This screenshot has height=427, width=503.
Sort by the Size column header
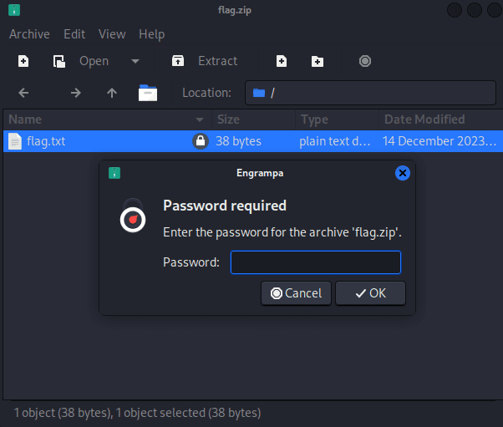(x=253, y=119)
